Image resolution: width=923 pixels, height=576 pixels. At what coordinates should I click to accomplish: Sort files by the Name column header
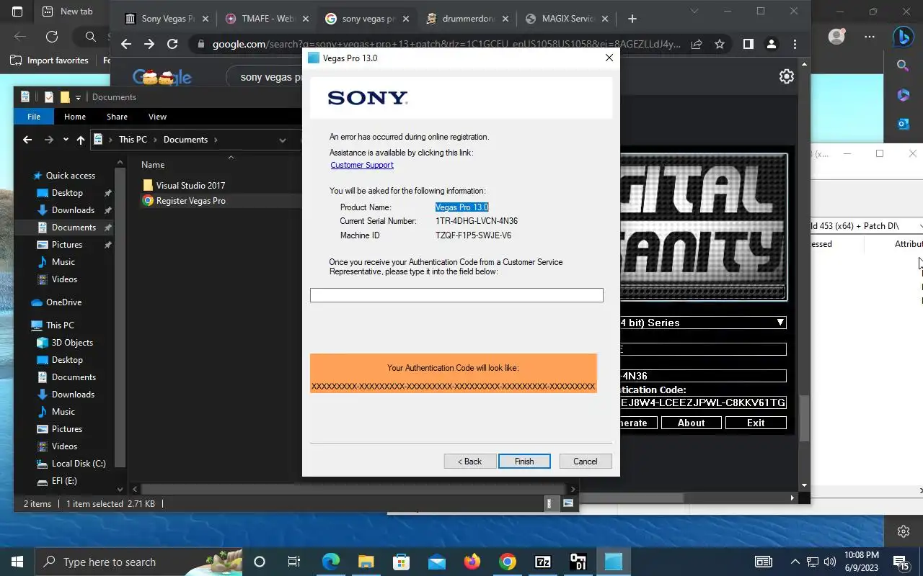coord(153,165)
